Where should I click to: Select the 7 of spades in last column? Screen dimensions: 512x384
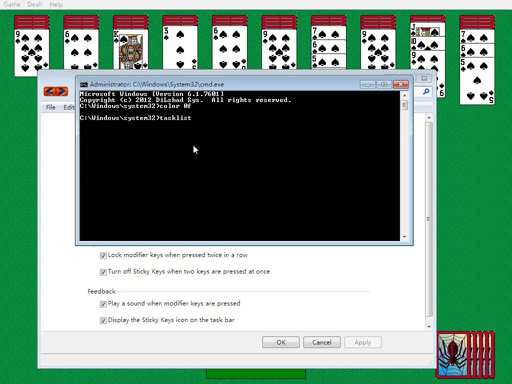477,36
